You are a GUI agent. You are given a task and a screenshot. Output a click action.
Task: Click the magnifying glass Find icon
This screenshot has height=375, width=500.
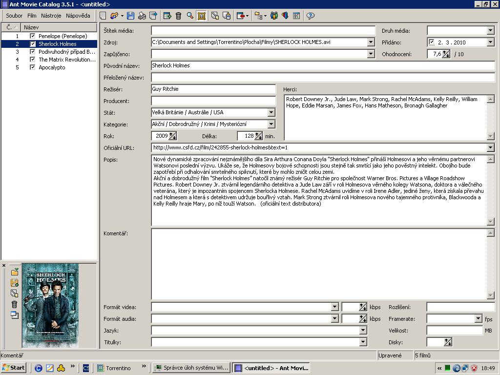tap(190, 16)
